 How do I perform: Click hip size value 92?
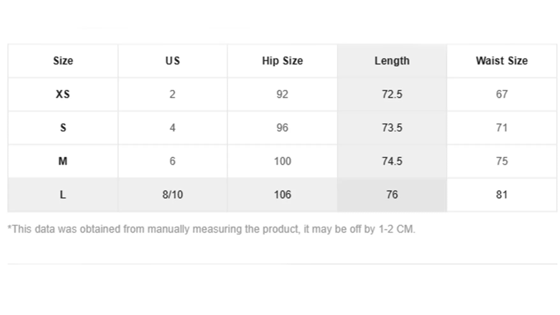click(282, 94)
